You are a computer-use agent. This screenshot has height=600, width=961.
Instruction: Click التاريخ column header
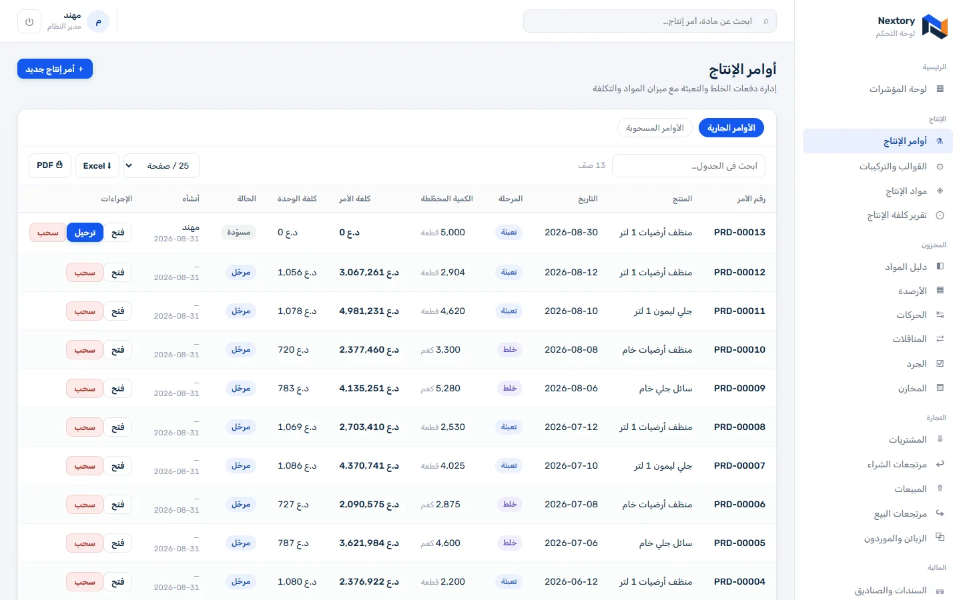pos(588,199)
